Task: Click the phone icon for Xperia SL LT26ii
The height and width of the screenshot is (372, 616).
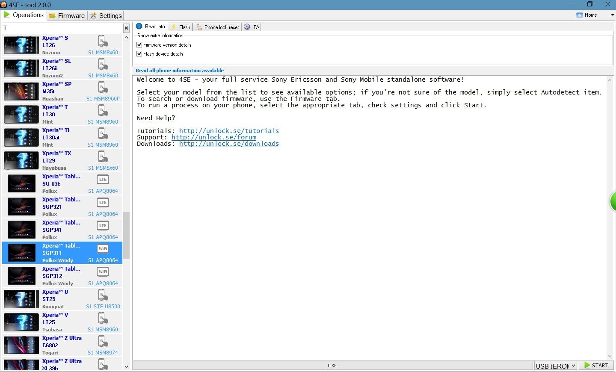Action: coord(103,65)
